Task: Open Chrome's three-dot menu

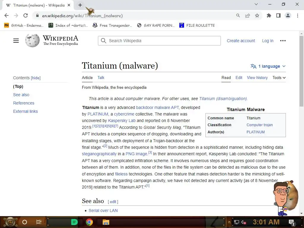Action: 297,15
